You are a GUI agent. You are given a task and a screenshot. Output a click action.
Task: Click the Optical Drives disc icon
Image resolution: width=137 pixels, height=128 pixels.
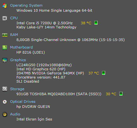(5, 102)
